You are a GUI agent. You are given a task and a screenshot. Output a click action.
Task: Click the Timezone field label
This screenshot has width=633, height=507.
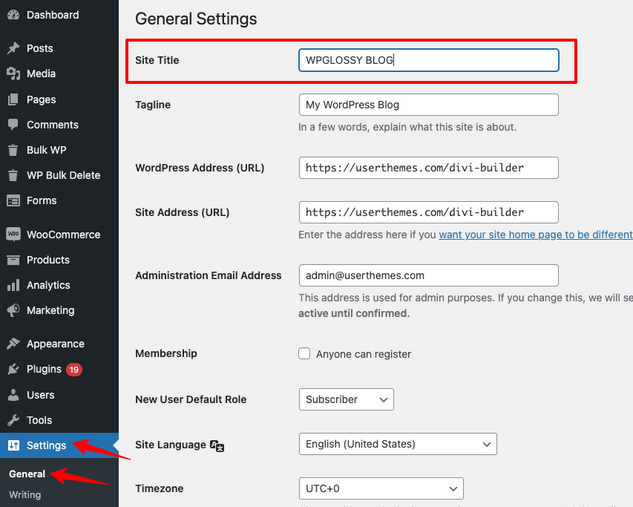click(x=160, y=488)
